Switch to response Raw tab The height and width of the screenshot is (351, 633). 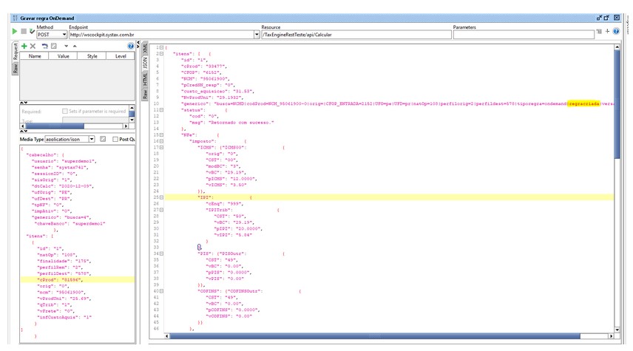pyautogui.click(x=145, y=94)
